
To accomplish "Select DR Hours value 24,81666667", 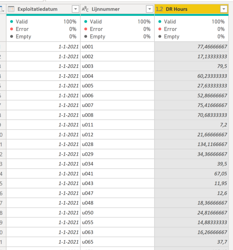I will coord(191,213).
